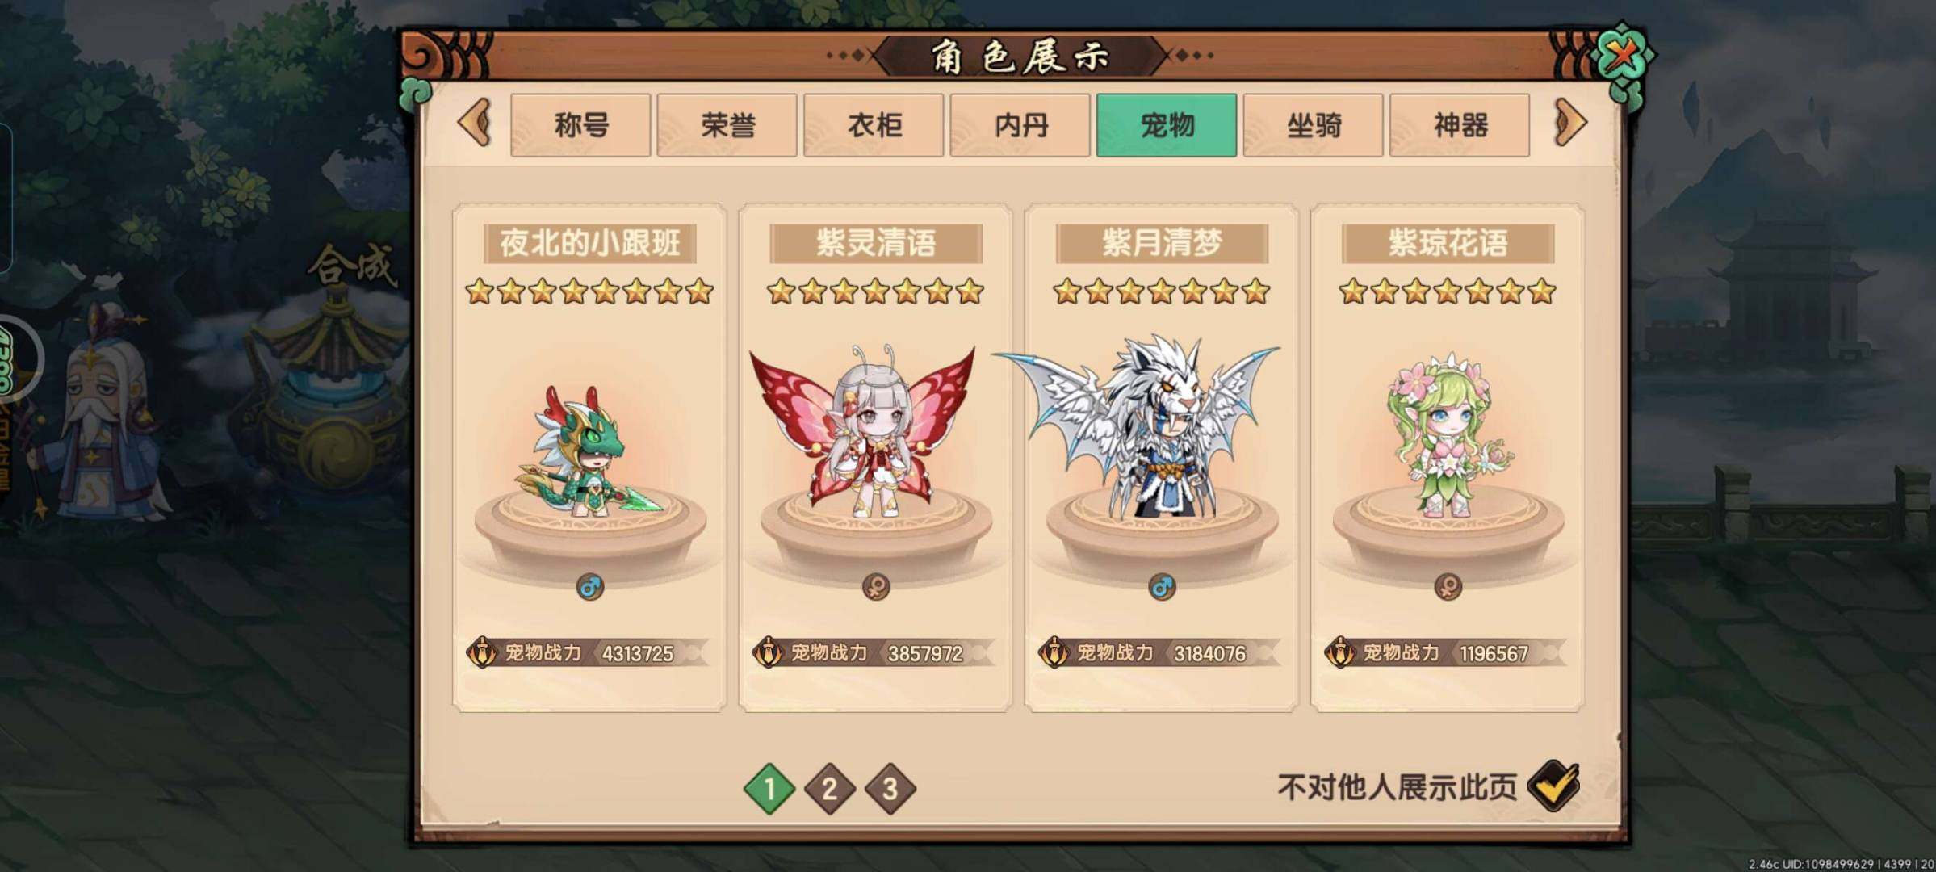Viewport: 1936px width, 872px height.
Task: Select page 2 diamond indicator
Action: point(829,789)
